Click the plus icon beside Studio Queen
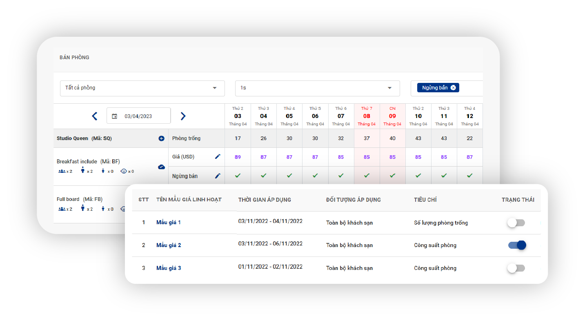Image resolution: width=585 pixels, height=321 pixels. [x=161, y=138]
